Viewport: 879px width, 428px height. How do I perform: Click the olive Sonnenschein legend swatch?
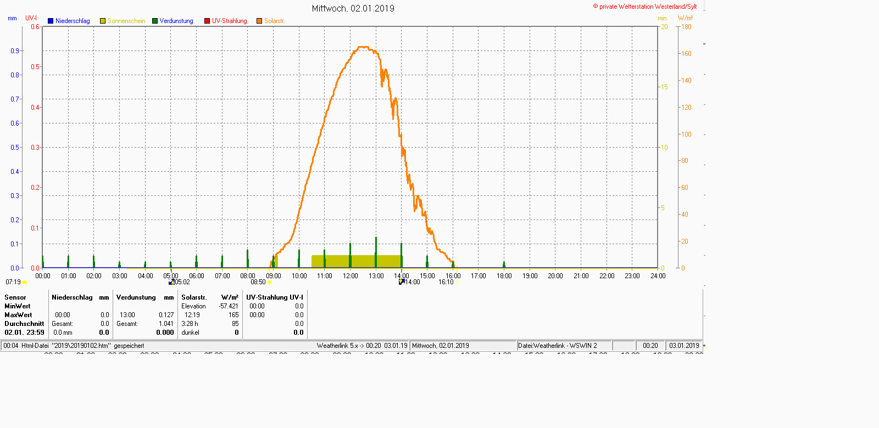pos(103,21)
